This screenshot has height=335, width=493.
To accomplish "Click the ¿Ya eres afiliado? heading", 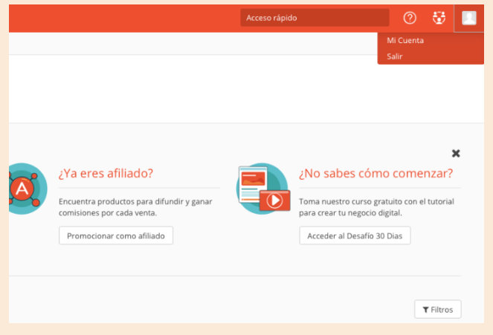I will [106, 173].
